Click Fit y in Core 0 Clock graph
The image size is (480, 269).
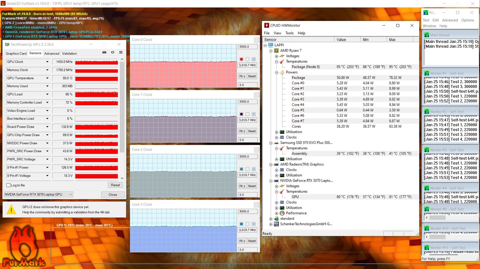[x=242, y=76]
